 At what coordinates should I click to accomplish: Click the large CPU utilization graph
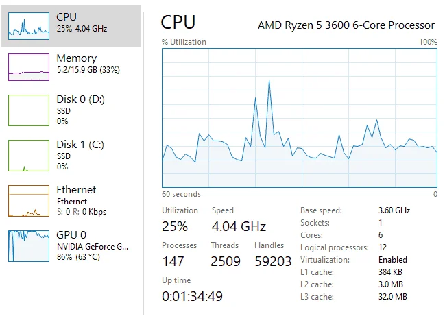pos(300,118)
